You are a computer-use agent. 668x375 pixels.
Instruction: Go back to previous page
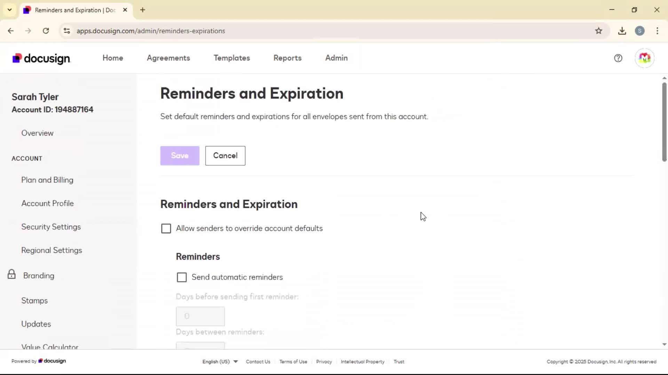tap(11, 31)
